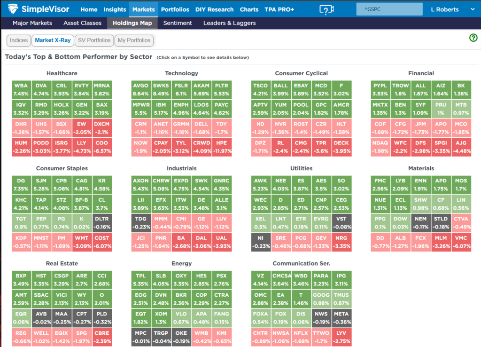Click FMC tile in Materials
Screen dimensions: 481x347
(380, 185)
